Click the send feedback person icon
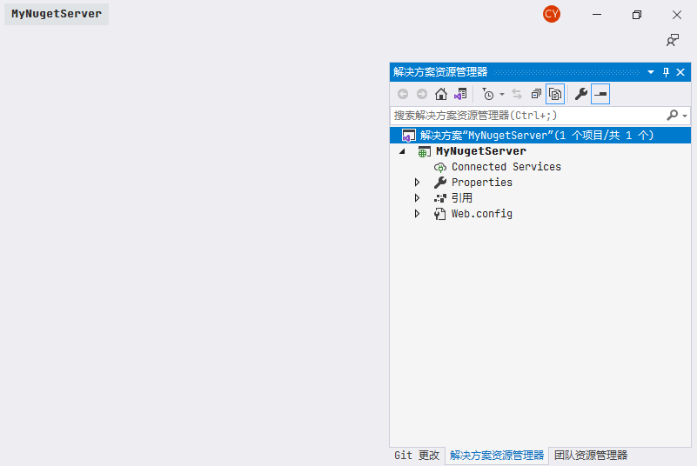This screenshot has height=466, width=697. coord(673,40)
